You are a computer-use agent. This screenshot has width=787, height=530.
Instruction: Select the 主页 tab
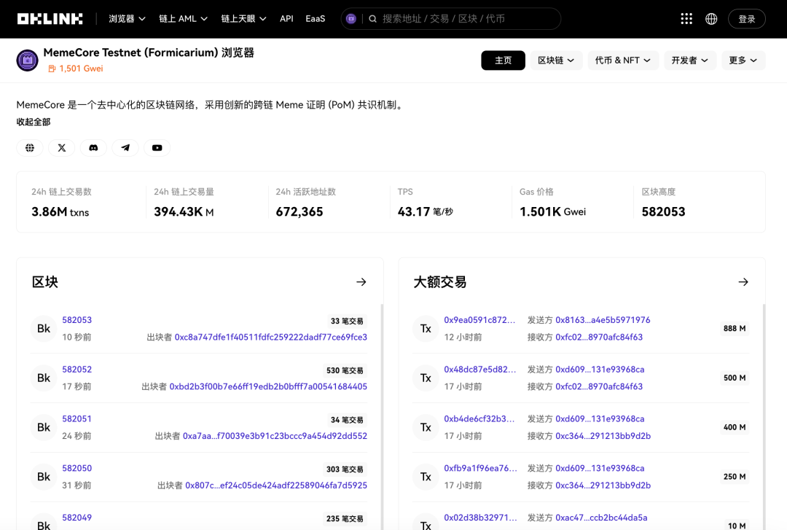tap(503, 61)
